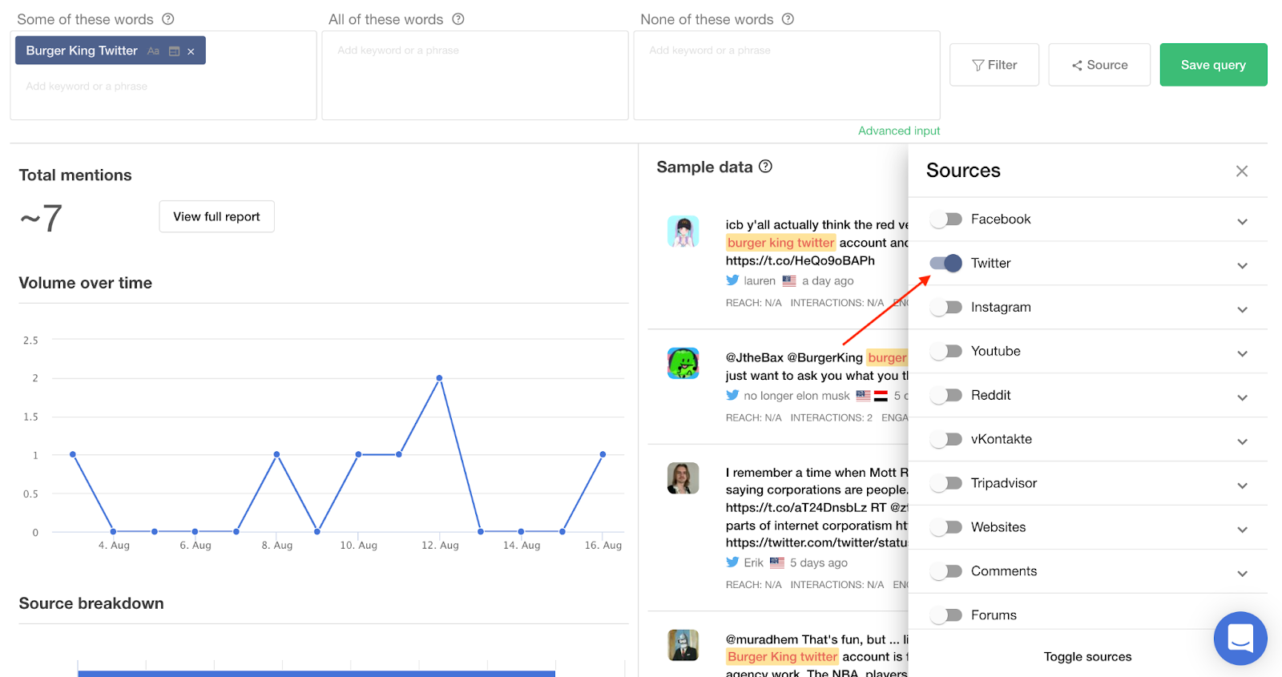Open help icon beside "Some of these words"
This screenshot has width=1282, height=677.
(168, 19)
